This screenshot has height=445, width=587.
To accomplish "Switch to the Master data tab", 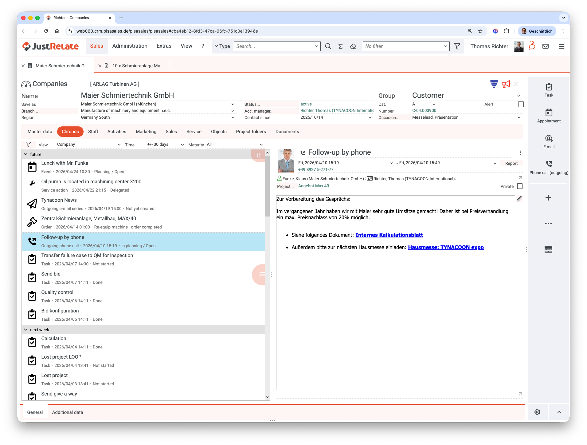I will pyautogui.click(x=40, y=132).
